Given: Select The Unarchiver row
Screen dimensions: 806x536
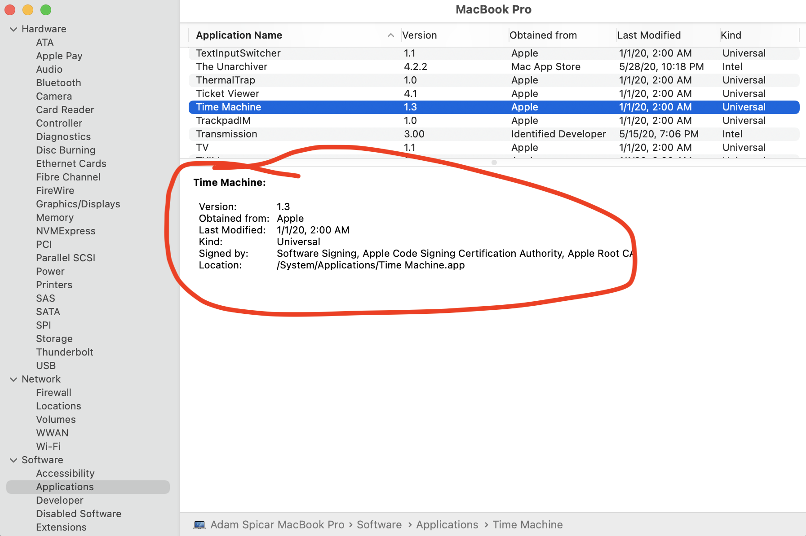Looking at the screenshot, I should [494, 67].
